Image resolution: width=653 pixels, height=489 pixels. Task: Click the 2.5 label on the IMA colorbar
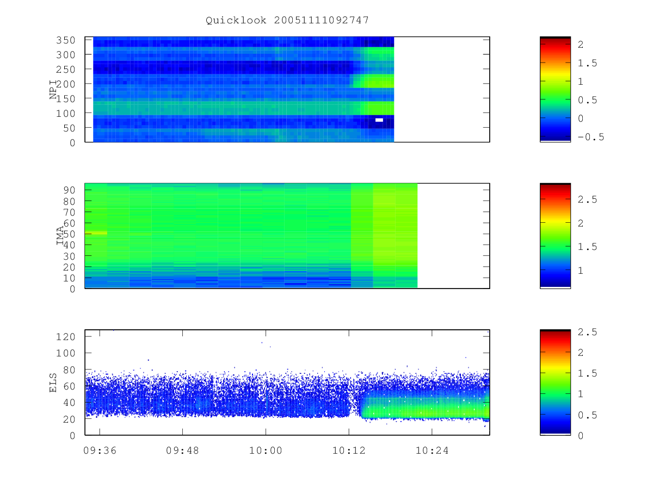click(x=588, y=199)
